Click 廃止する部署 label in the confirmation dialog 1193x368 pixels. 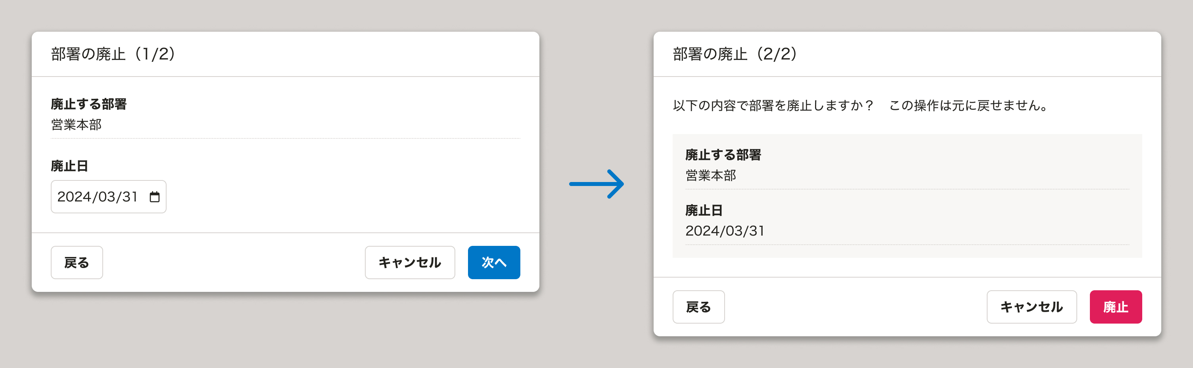(723, 155)
